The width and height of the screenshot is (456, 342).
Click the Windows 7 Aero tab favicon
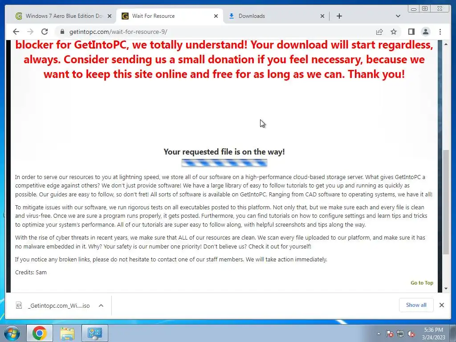pyautogui.click(x=19, y=16)
